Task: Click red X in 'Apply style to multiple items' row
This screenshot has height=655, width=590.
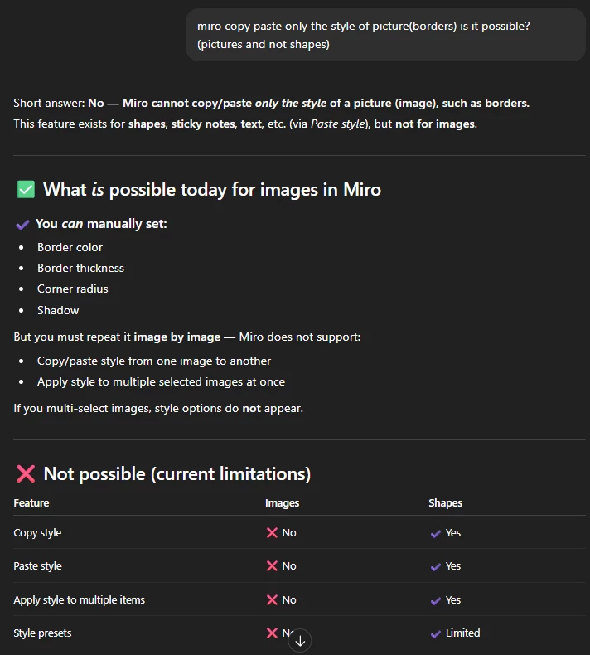Action: click(272, 599)
